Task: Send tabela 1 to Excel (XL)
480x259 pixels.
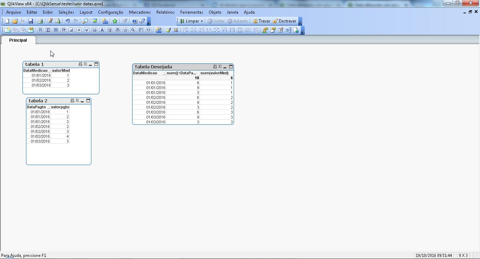Action: click(85, 64)
